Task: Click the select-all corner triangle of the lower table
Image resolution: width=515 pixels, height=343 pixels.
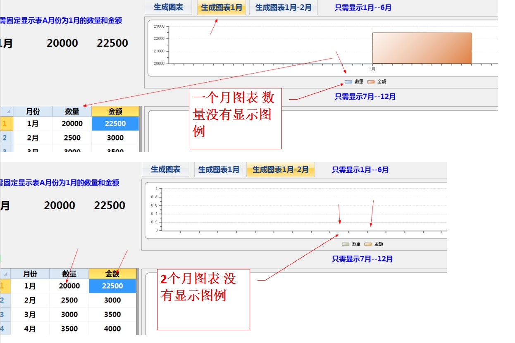Action: [x=6, y=274]
